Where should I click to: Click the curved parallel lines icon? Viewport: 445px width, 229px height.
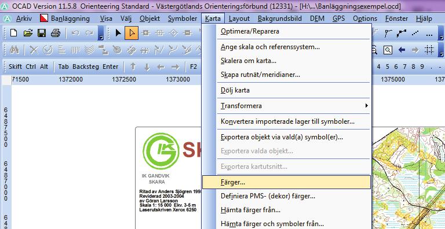[x=90, y=50]
